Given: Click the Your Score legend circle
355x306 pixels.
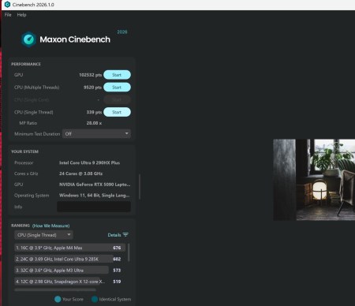Looking at the screenshot, I should pyautogui.click(x=58, y=299).
